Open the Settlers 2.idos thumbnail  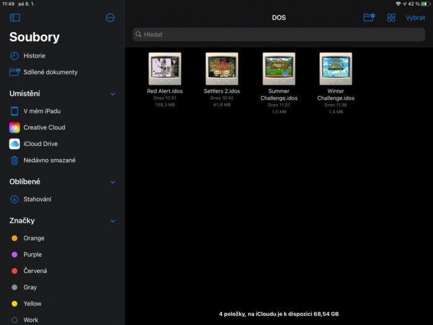click(x=221, y=69)
